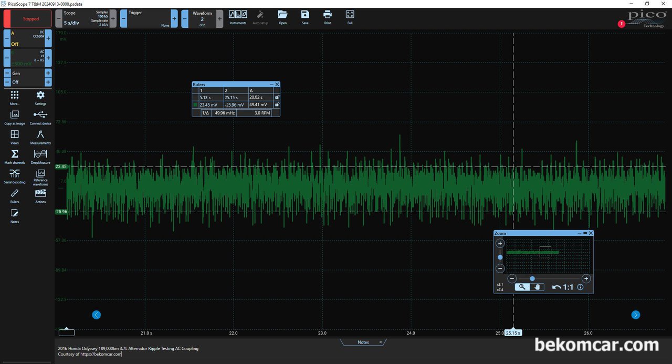Image resolution: width=672 pixels, height=364 pixels.
Task: Click vertical zoom in plus in Zoom panel
Action: click(x=500, y=243)
